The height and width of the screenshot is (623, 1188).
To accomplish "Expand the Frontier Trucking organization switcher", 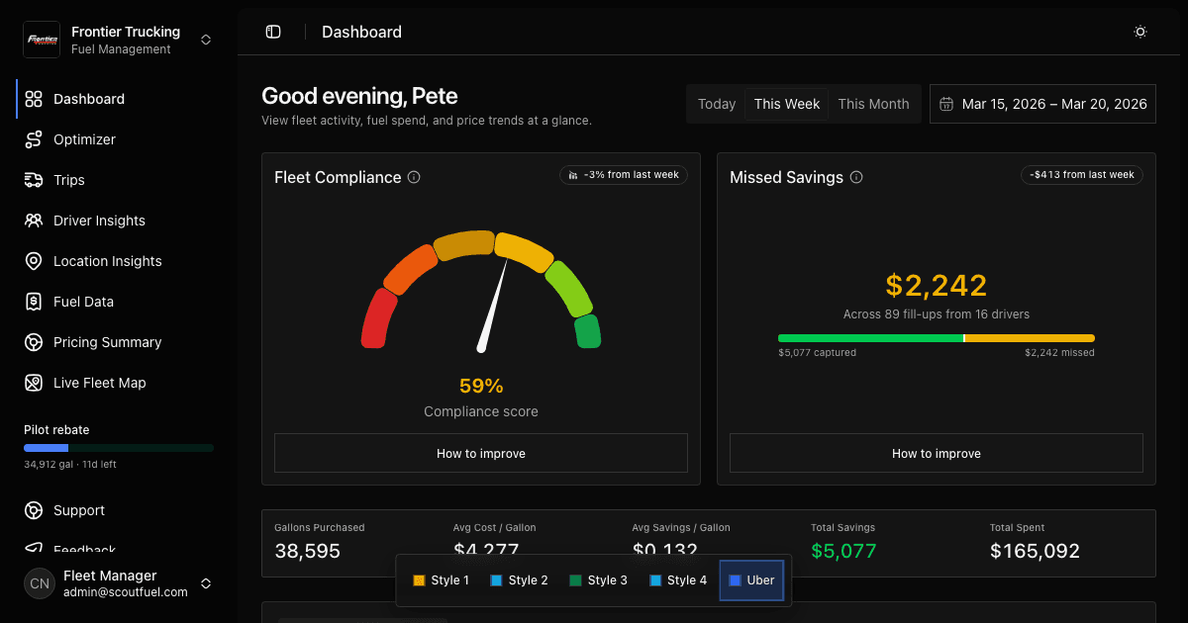I will click(x=206, y=40).
